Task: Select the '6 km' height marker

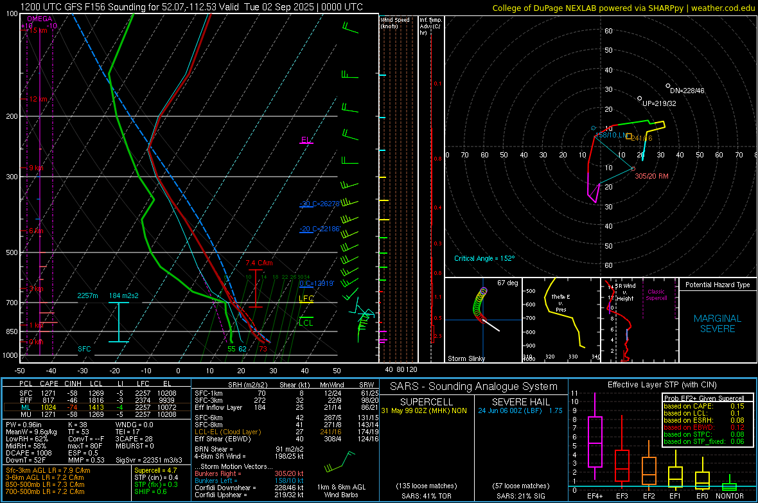Action: (36, 231)
